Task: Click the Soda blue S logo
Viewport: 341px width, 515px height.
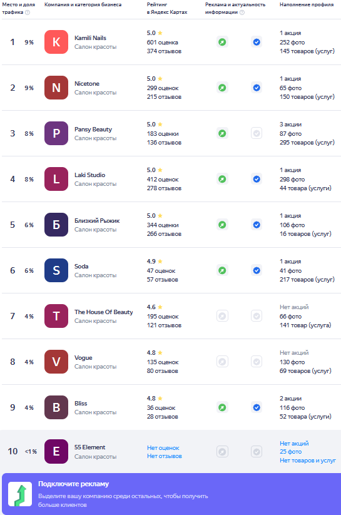Action: tap(56, 270)
